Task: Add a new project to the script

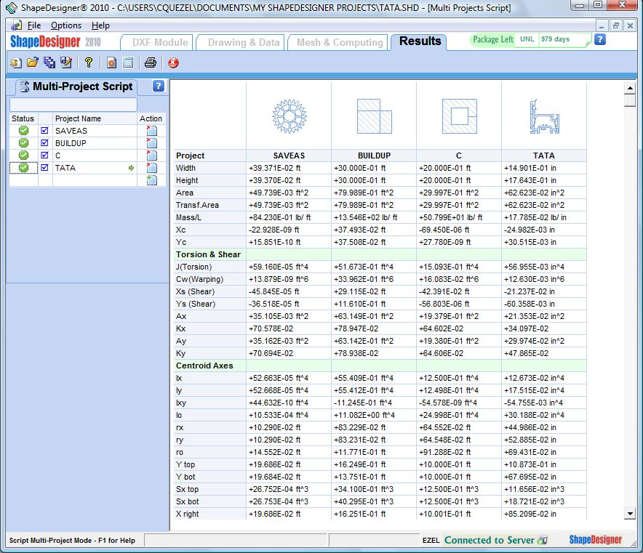Action: [x=151, y=179]
